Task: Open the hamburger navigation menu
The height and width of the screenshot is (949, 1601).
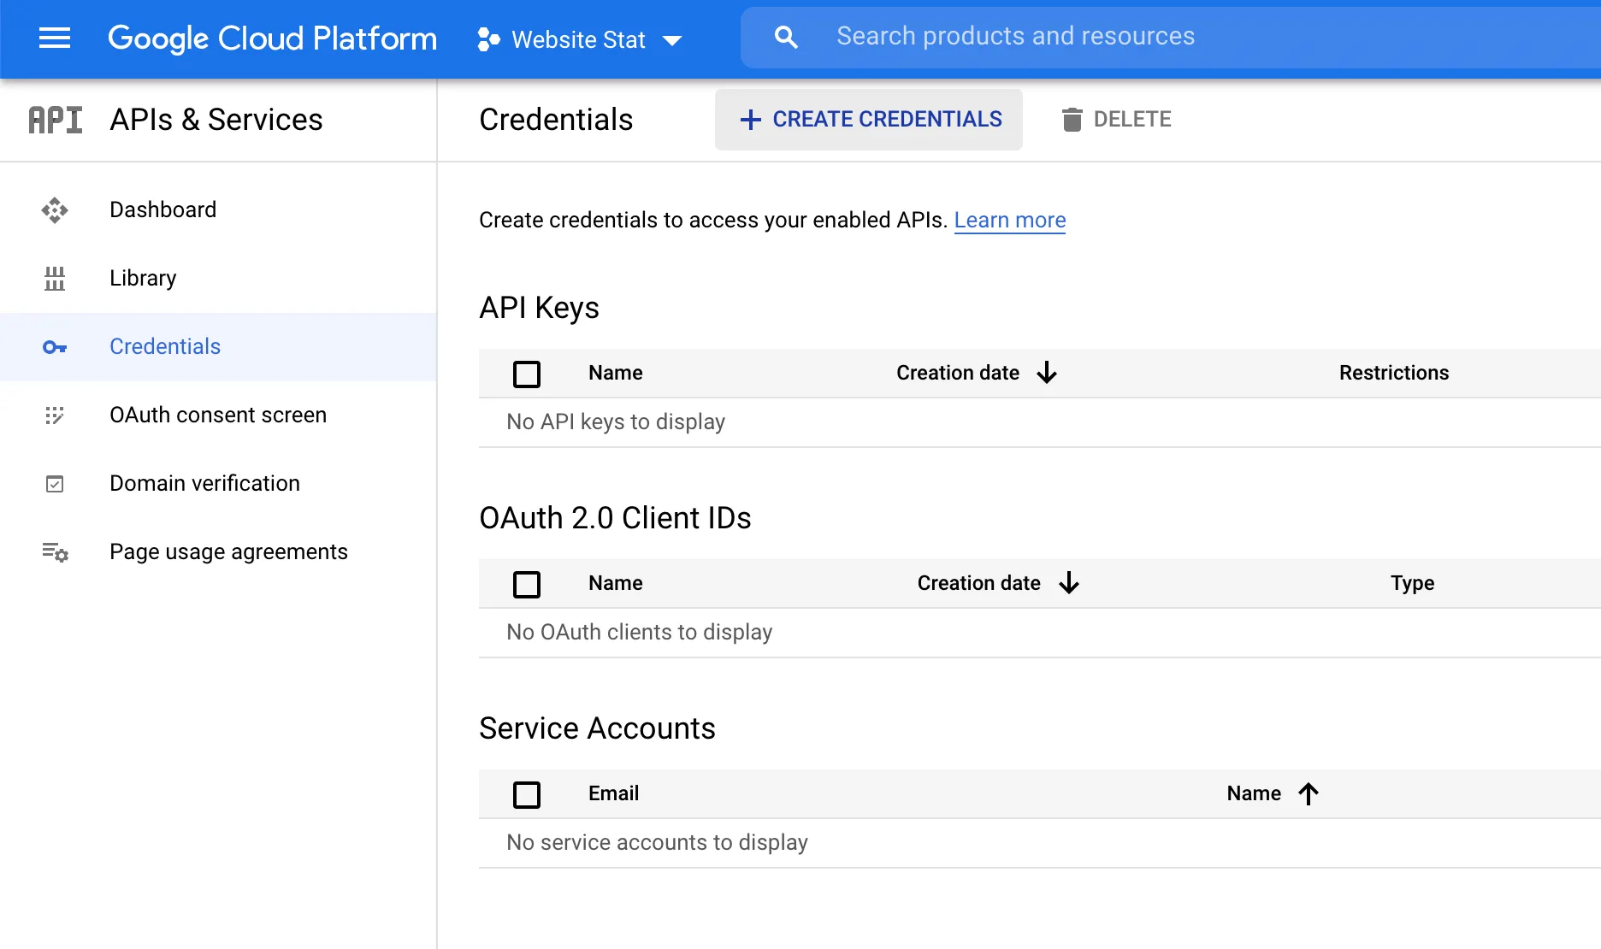Action: (x=55, y=38)
